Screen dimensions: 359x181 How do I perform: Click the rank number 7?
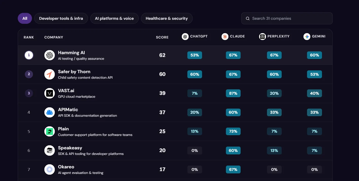click(x=29, y=169)
